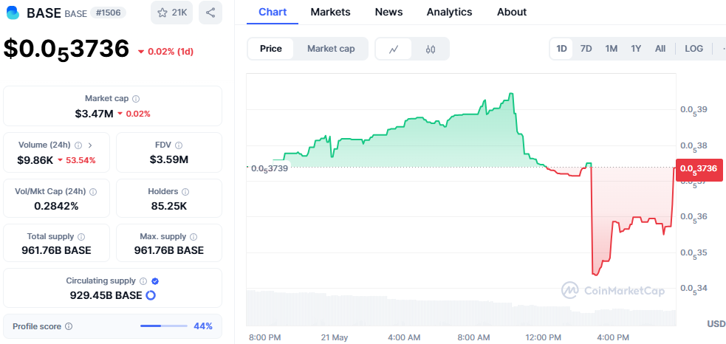Add BASE to watchlist star button
This screenshot has width=726, height=344.
click(x=172, y=13)
